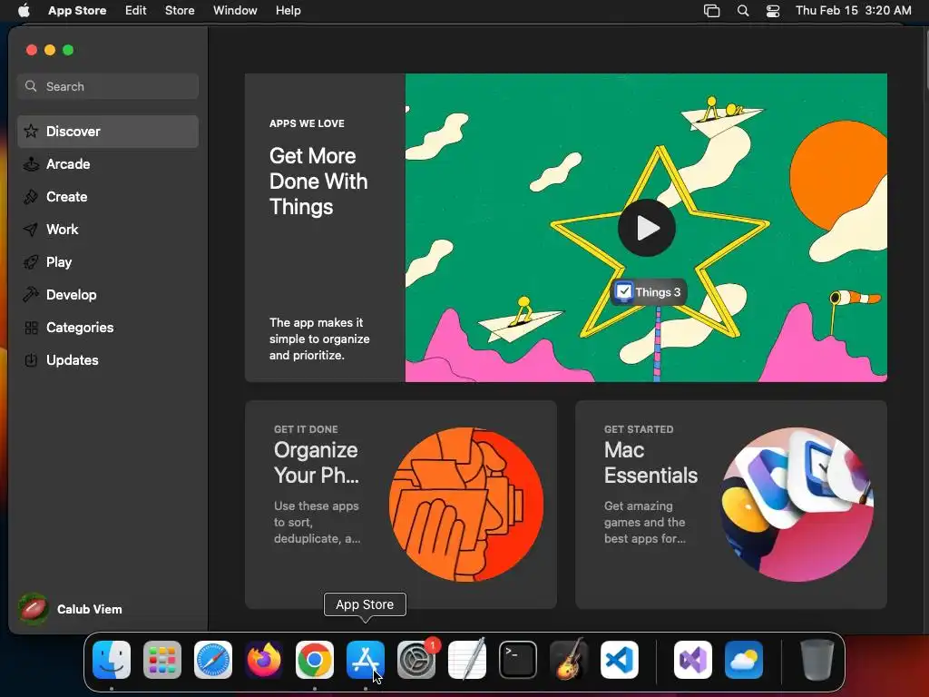Open the Store menu
This screenshot has height=697, width=929.
(x=180, y=10)
